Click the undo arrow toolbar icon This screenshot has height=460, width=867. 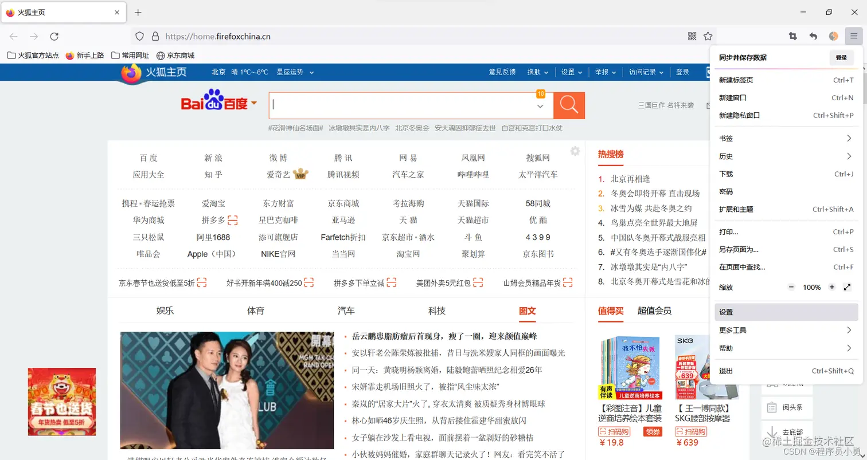[813, 36]
